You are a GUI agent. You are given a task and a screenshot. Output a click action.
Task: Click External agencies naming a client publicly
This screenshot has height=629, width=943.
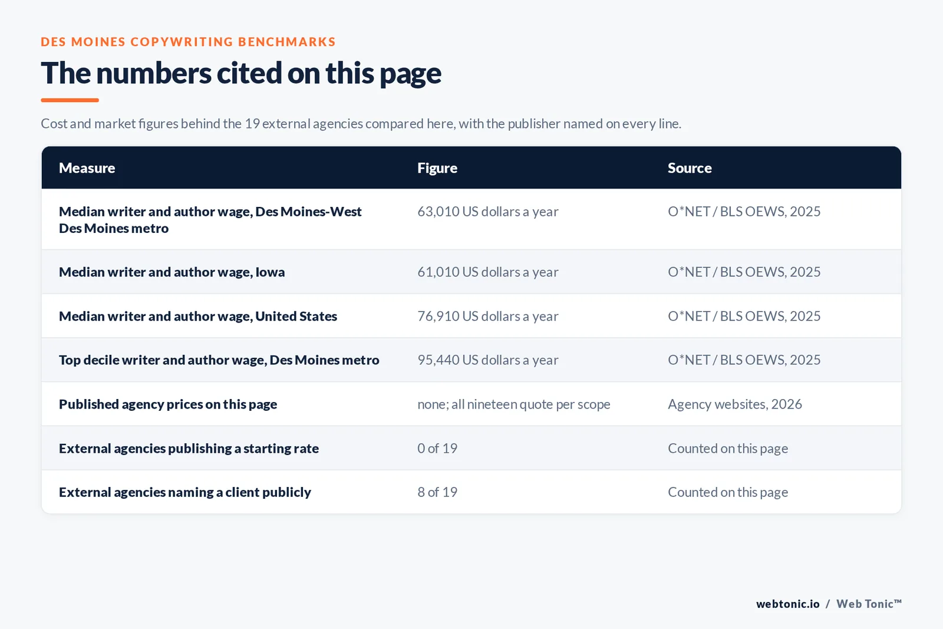click(185, 492)
